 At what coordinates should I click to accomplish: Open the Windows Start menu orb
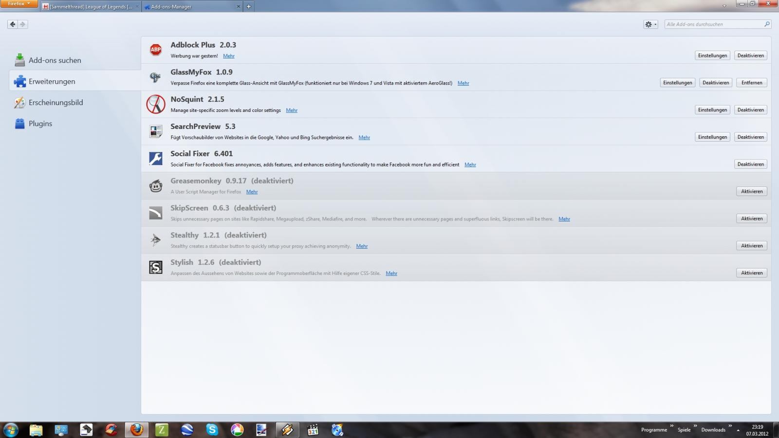[x=11, y=430]
